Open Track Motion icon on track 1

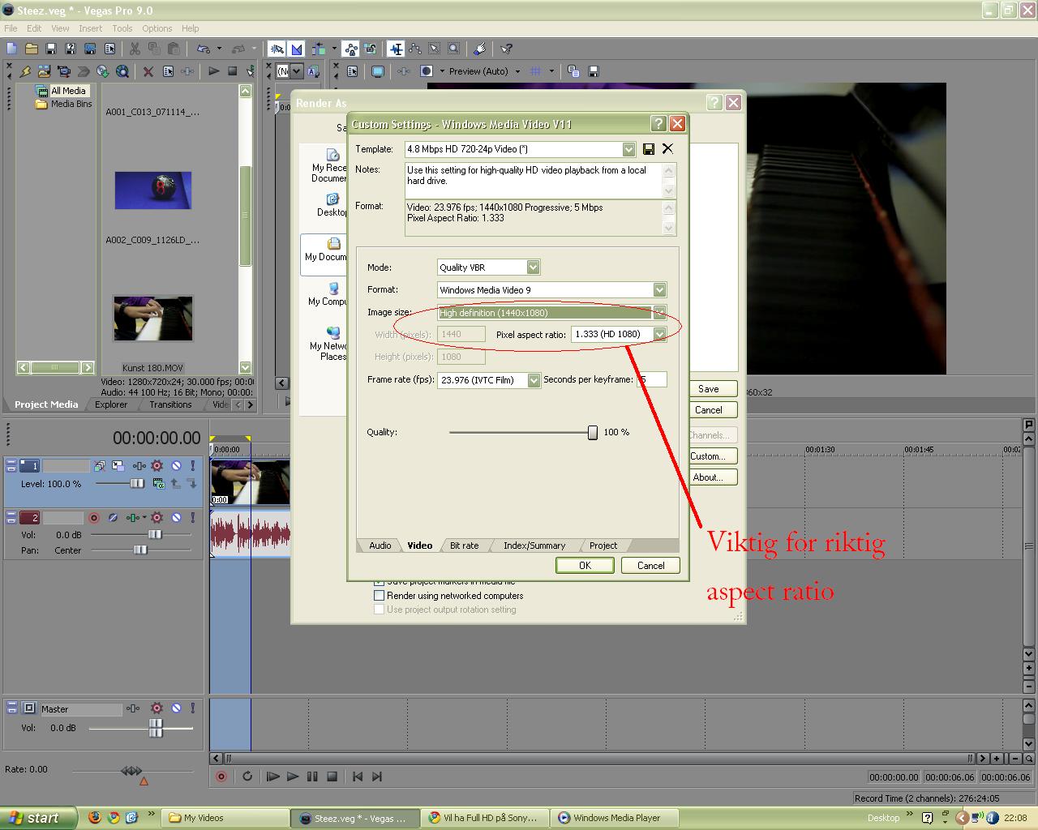118,466
